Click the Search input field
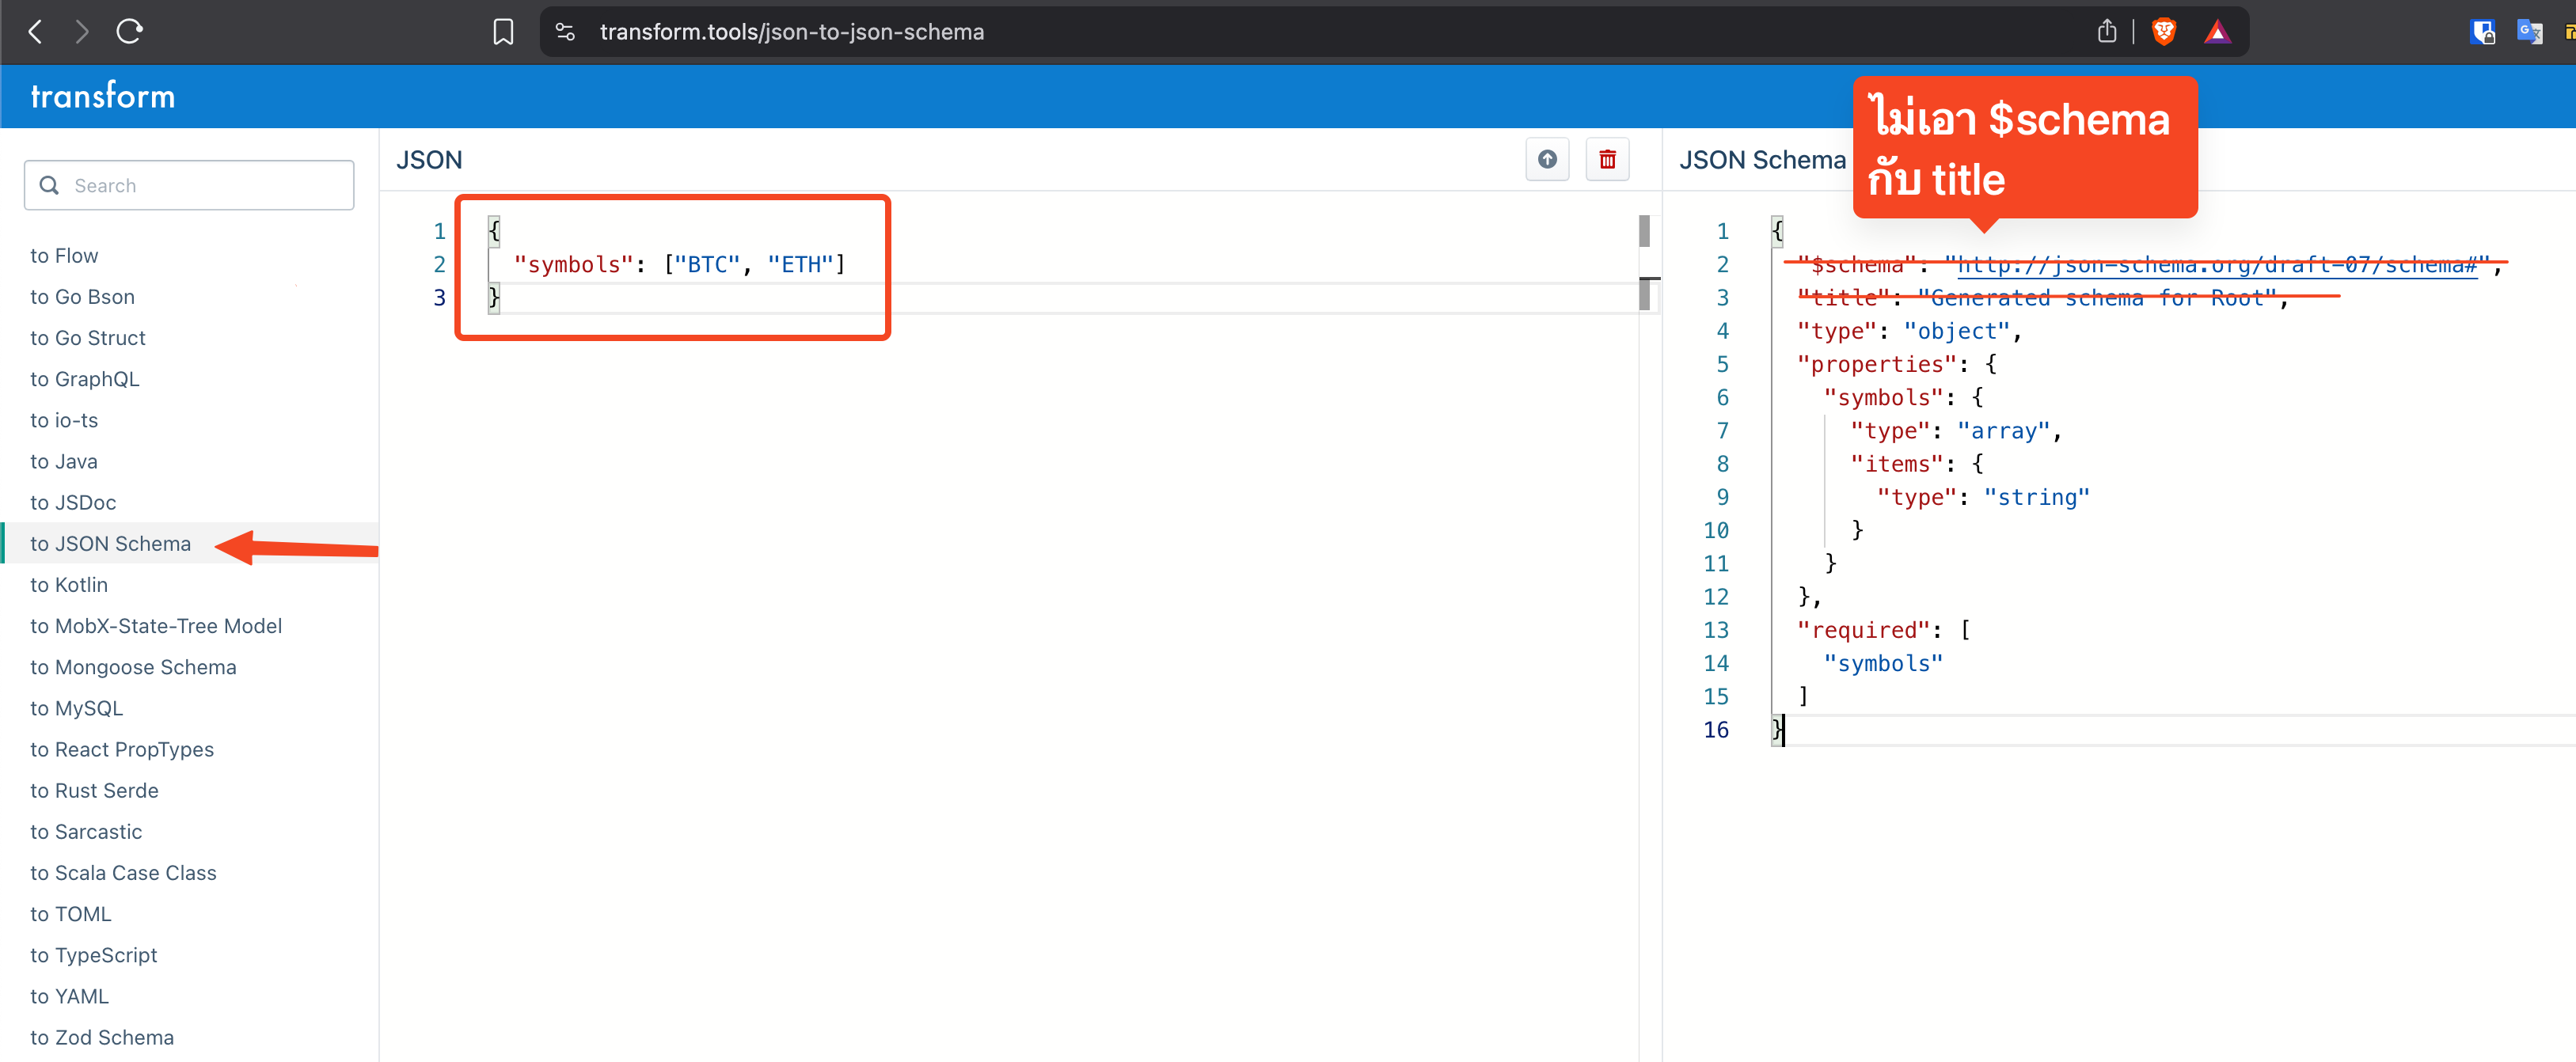Image resolution: width=2576 pixels, height=1062 pixels. click(190, 186)
